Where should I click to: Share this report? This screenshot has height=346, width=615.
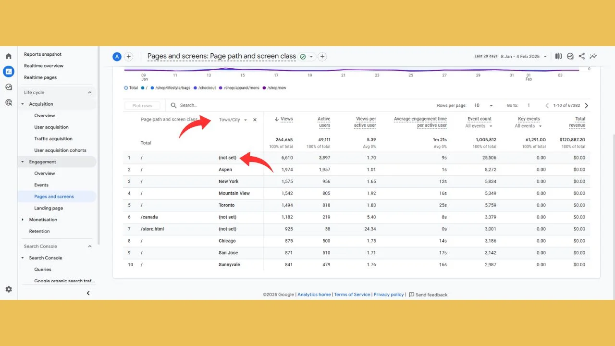(x=582, y=56)
